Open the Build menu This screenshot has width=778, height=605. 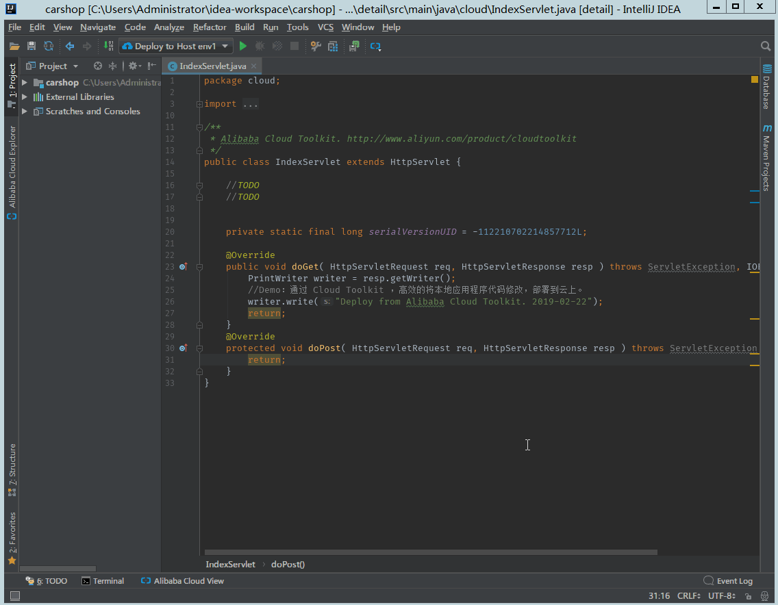tap(244, 27)
